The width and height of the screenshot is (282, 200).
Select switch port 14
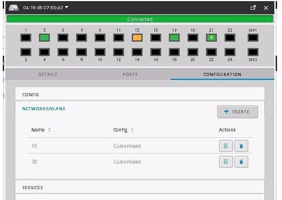137,52
